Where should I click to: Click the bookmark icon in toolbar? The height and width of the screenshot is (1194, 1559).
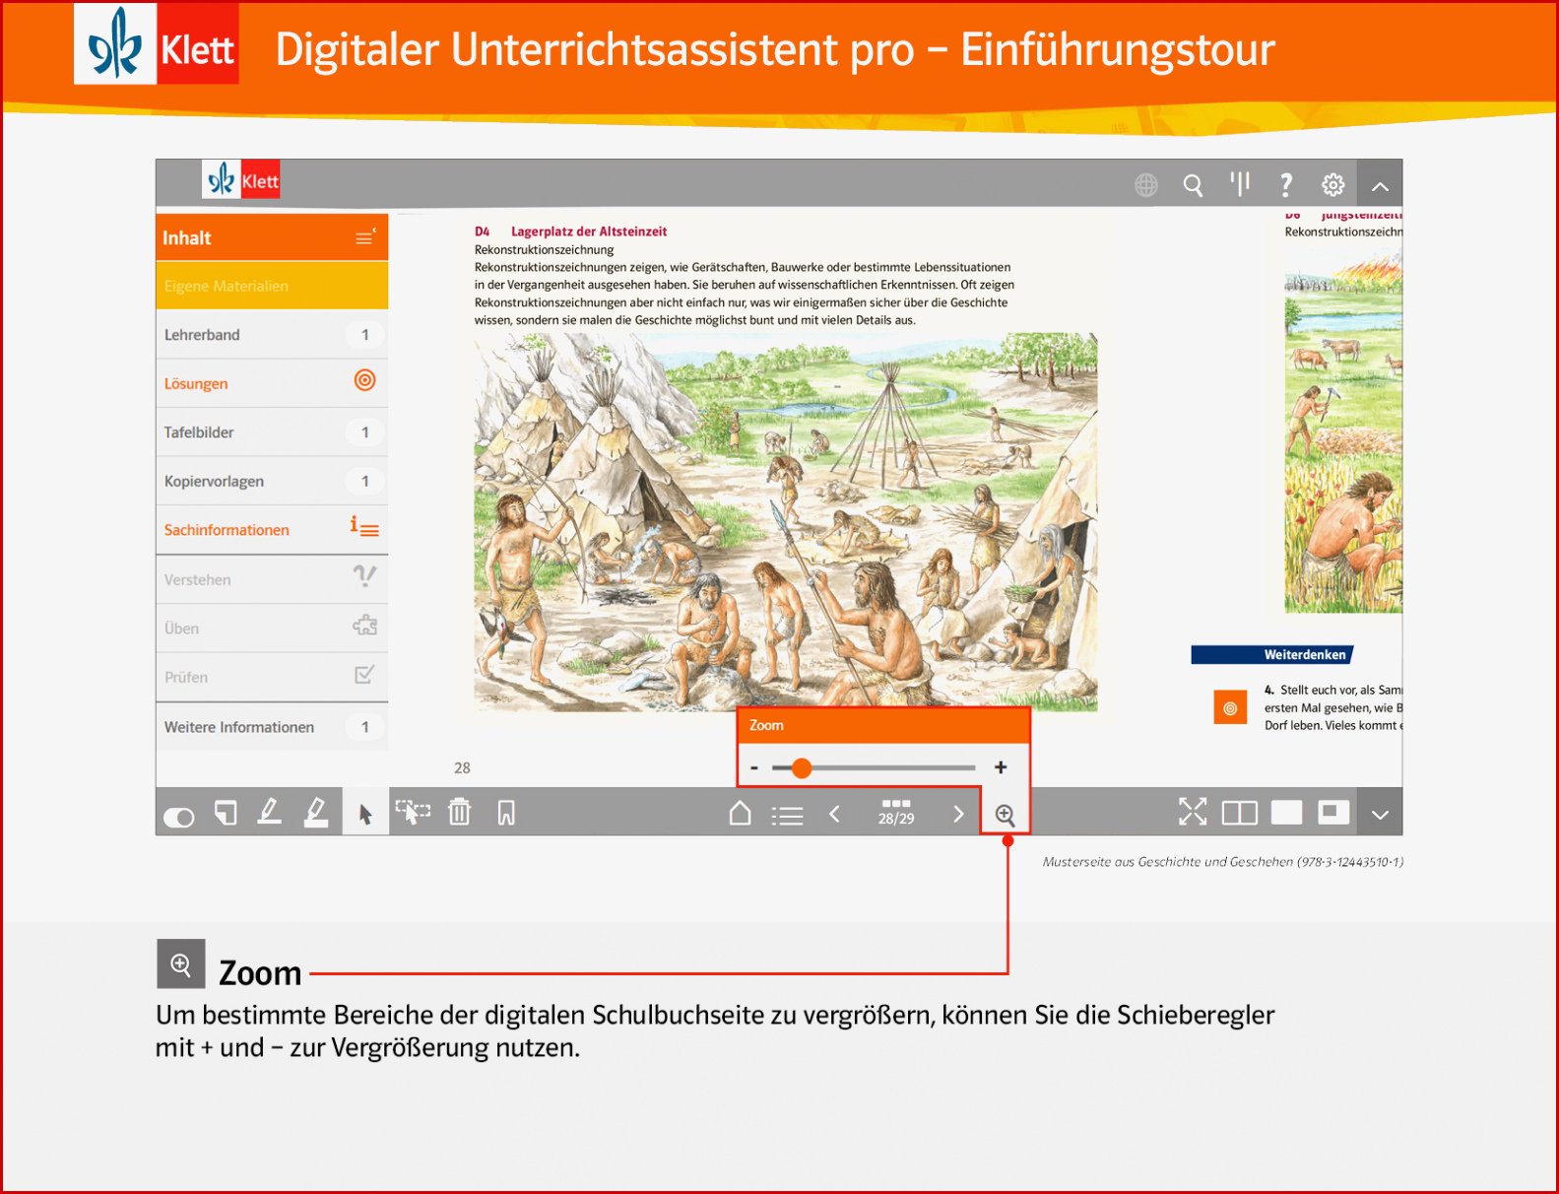point(506,813)
